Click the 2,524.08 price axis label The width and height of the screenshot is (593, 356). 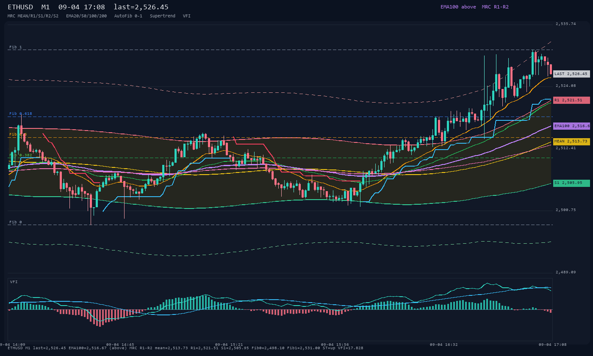pyautogui.click(x=566, y=86)
